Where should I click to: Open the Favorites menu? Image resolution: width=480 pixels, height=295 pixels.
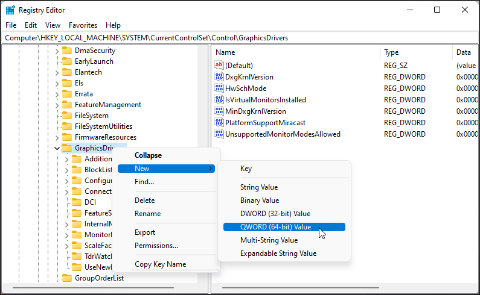coord(83,25)
